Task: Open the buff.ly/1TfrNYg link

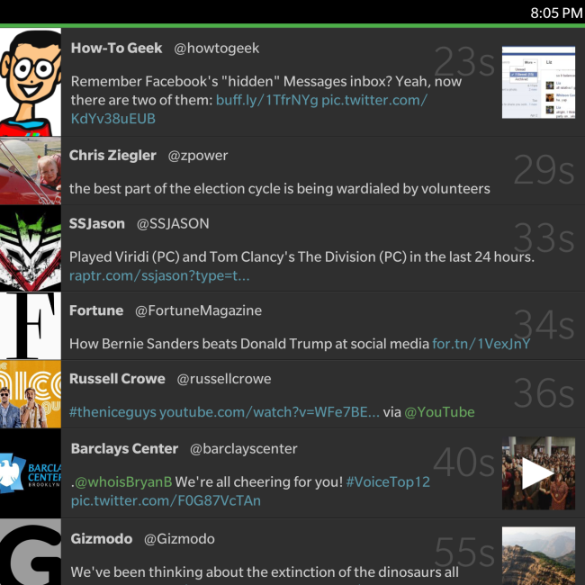Action: [266, 101]
